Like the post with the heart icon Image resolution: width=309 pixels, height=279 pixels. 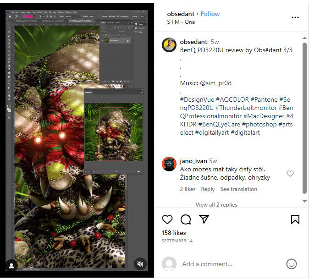pos(167,219)
